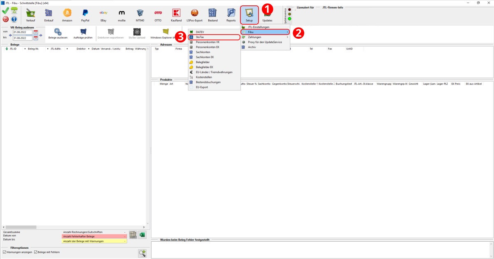
Task: Open Proxy für den UpdateService entry
Action: pyautogui.click(x=265, y=42)
